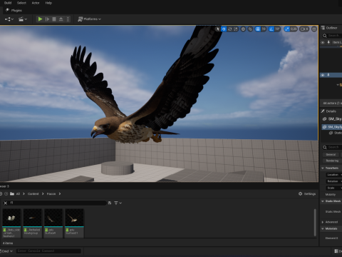Viewport: 342px width, 257px height.
Task: Open the Build menu
Action: click(8, 3)
